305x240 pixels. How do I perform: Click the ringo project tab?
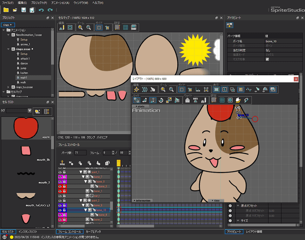tap(8, 25)
